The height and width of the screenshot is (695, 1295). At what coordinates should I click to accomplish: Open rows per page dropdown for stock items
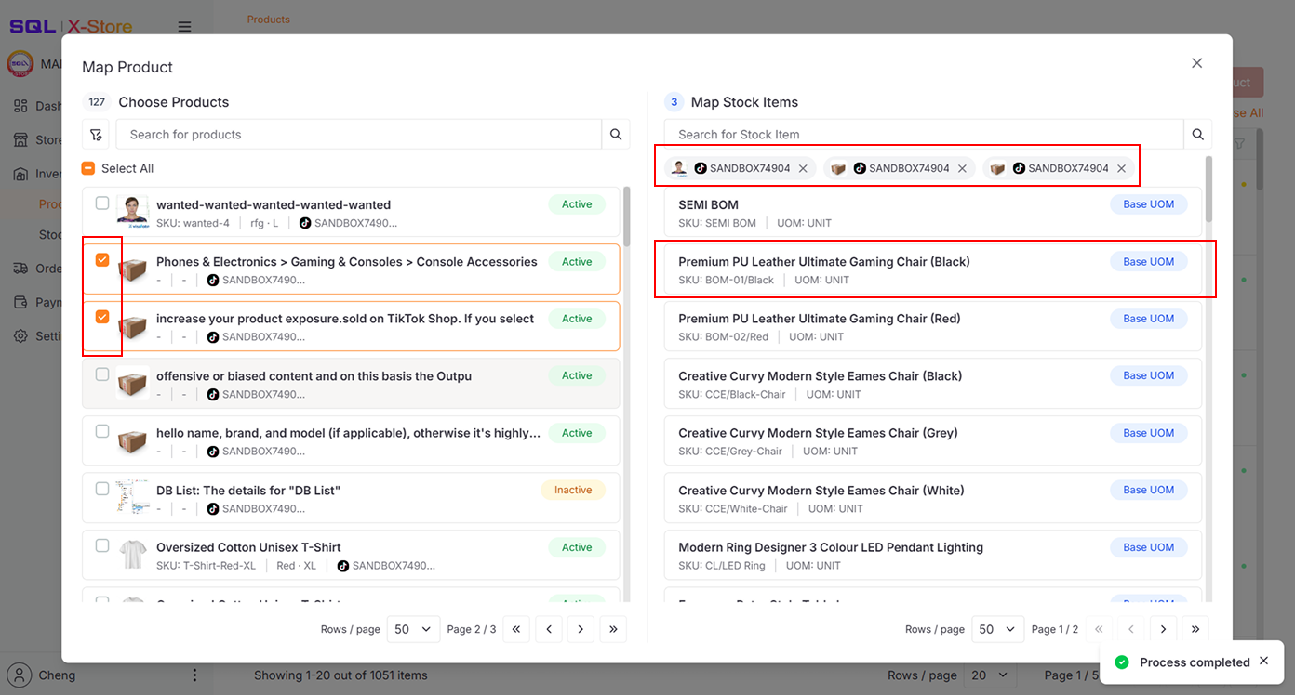coord(997,629)
